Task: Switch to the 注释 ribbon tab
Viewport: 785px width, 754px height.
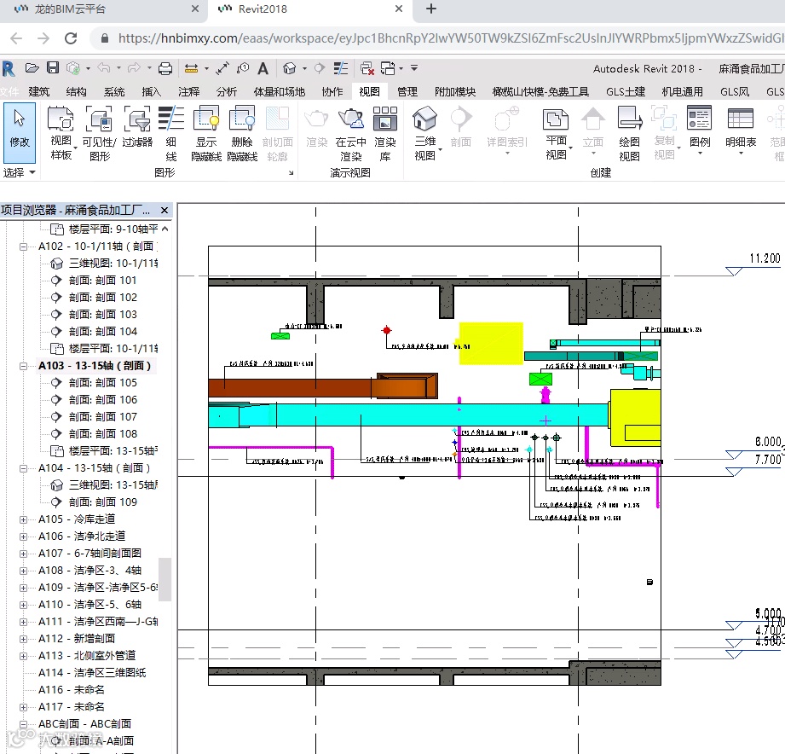Action: pos(188,91)
